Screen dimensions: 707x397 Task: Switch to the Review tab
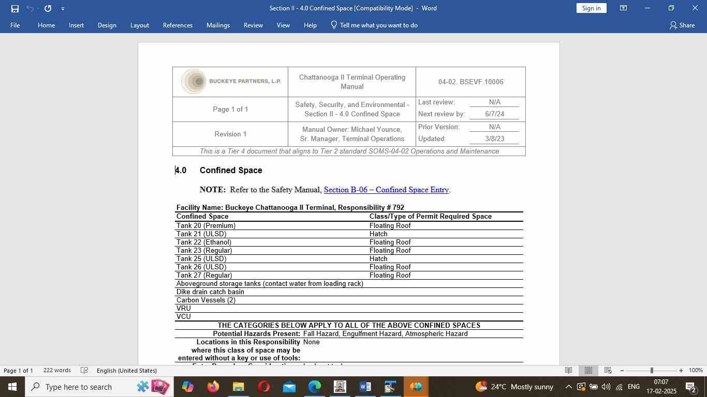click(x=253, y=25)
